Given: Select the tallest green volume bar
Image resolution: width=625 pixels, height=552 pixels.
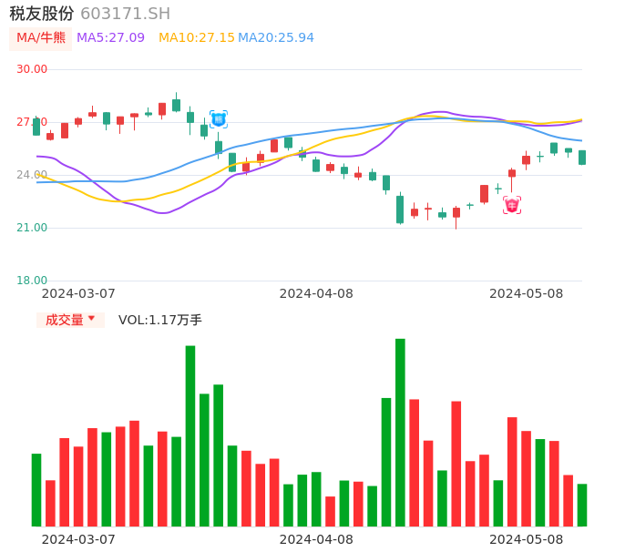Looking at the screenshot, I should (400, 432).
